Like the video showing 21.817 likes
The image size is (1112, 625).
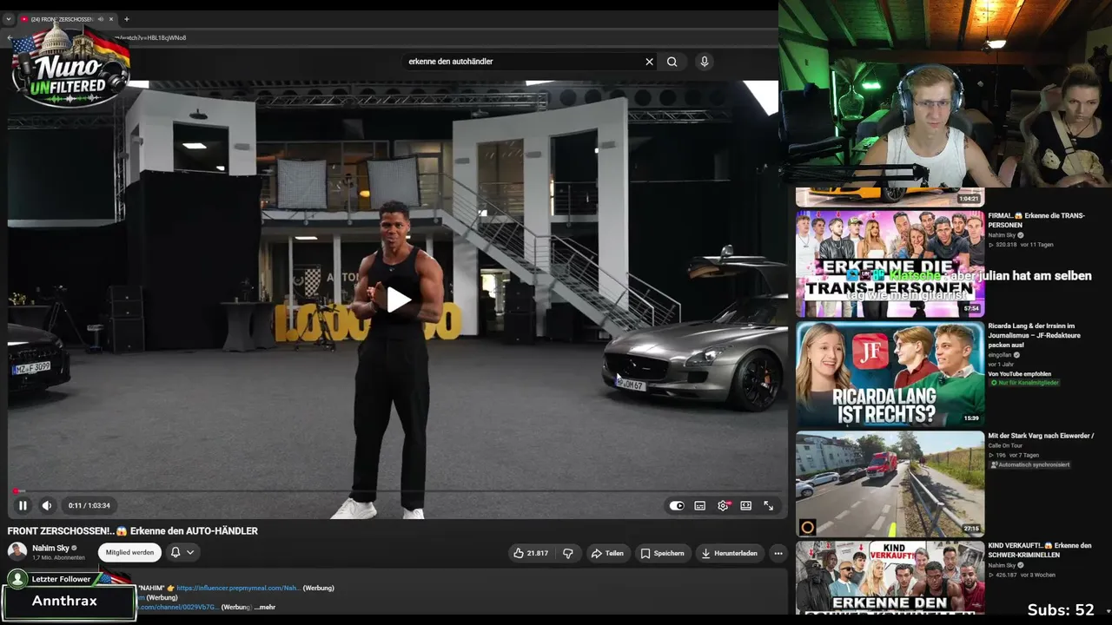click(531, 553)
